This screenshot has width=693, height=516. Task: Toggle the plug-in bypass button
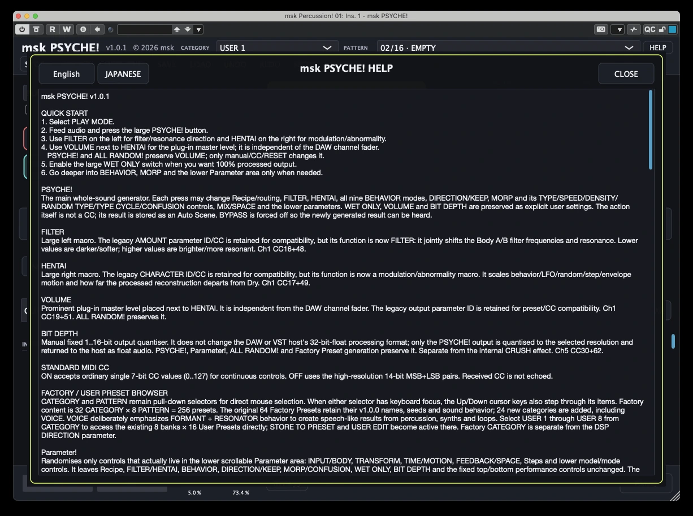pos(36,29)
